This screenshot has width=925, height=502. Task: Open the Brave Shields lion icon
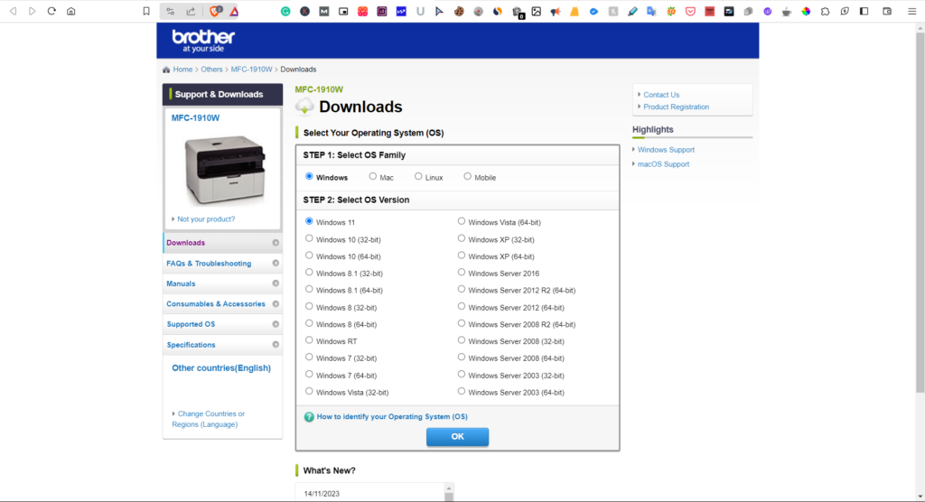tap(216, 11)
